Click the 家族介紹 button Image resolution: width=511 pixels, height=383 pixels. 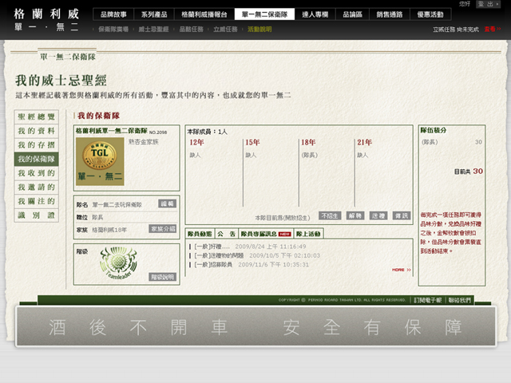pyautogui.click(x=163, y=229)
